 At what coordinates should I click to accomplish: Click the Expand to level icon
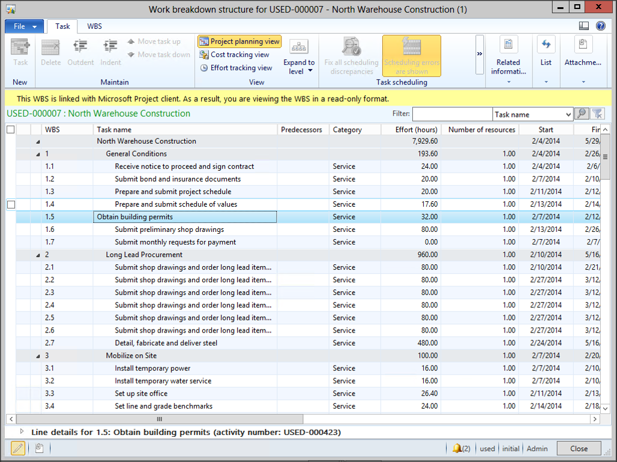tap(299, 47)
